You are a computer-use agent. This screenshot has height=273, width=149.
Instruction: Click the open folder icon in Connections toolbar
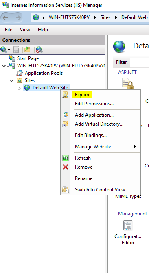click(27, 50)
